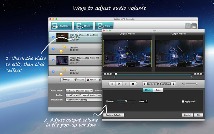The height and width of the screenshot is (134, 214).
Task: Click the Effect toolbar button in main window
Action: pyautogui.click(x=83, y=26)
